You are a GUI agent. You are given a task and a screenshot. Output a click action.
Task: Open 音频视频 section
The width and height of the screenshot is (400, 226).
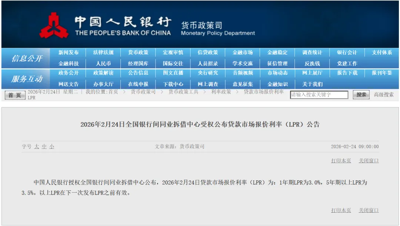click(x=243, y=73)
